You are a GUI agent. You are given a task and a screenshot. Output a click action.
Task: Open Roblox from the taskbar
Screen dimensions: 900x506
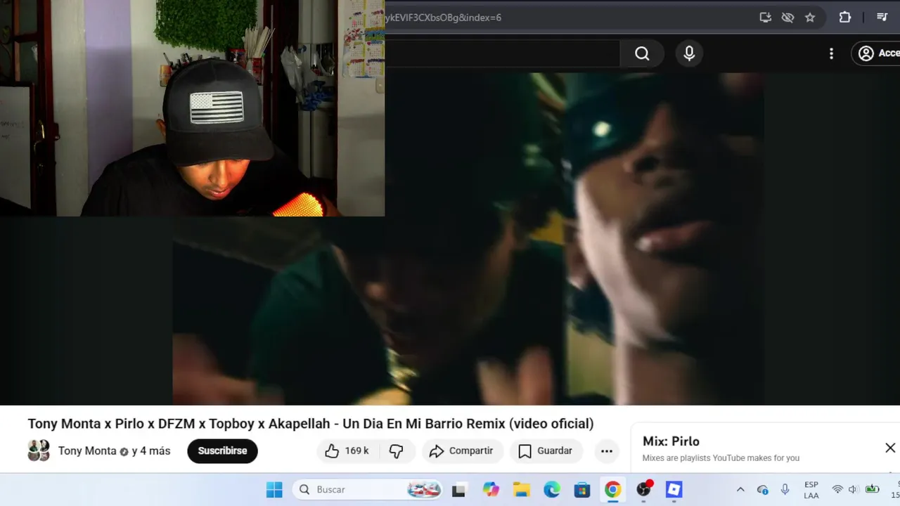pyautogui.click(x=674, y=490)
